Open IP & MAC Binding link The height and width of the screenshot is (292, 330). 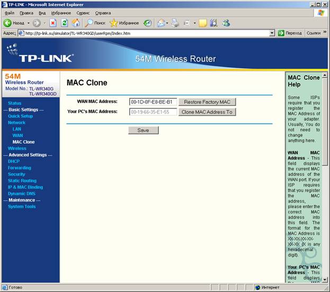click(x=25, y=187)
